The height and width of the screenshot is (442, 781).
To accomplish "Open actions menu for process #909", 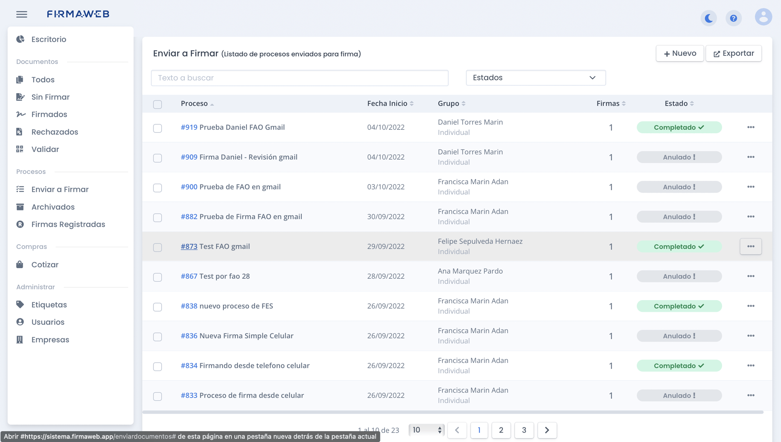I will (751, 157).
